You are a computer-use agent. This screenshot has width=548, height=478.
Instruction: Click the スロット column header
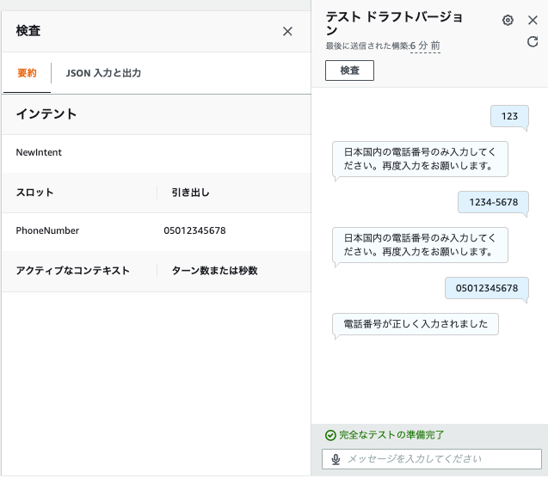[x=34, y=193]
